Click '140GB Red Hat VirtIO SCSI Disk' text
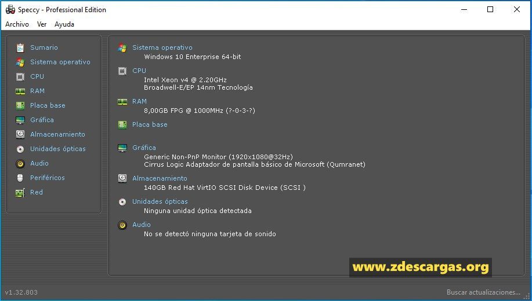The image size is (532, 301). pyautogui.click(x=225, y=188)
